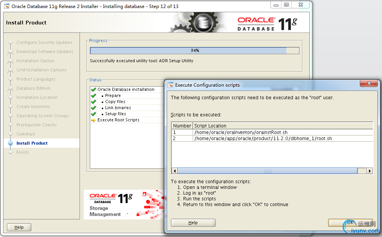The width and height of the screenshot is (382, 237).
Task: Click the Install Product step bullet icon
Action: tap(10, 143)
